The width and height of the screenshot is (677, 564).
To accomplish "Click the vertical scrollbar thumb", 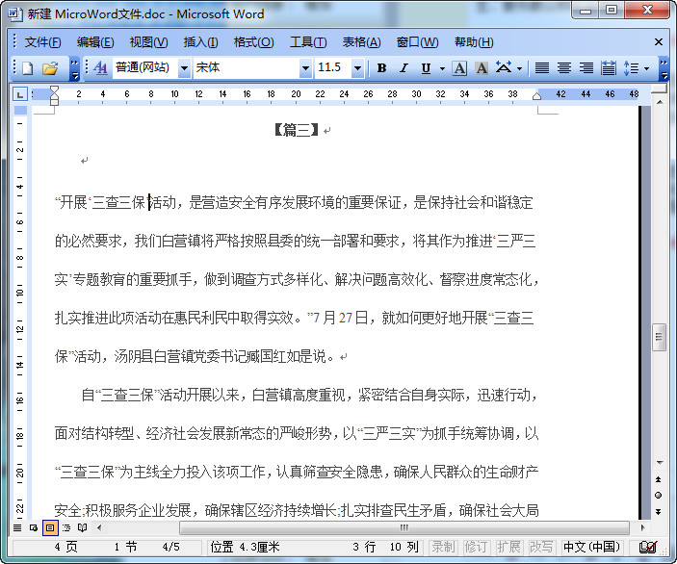I will 659,337.
